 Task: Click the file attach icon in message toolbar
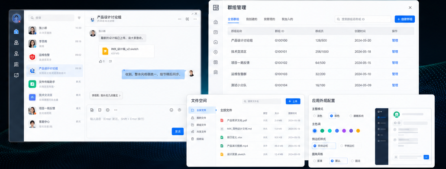tap(92, 110)
